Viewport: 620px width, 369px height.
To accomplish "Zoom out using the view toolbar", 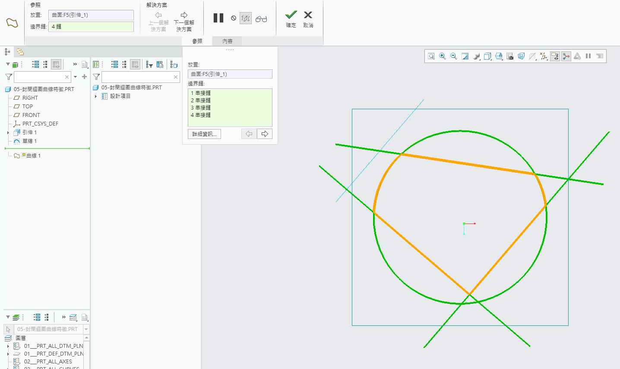I will point(454,56).
